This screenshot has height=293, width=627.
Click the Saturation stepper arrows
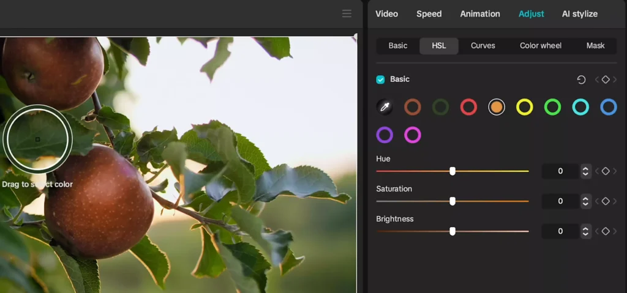(x=585, y=201)
